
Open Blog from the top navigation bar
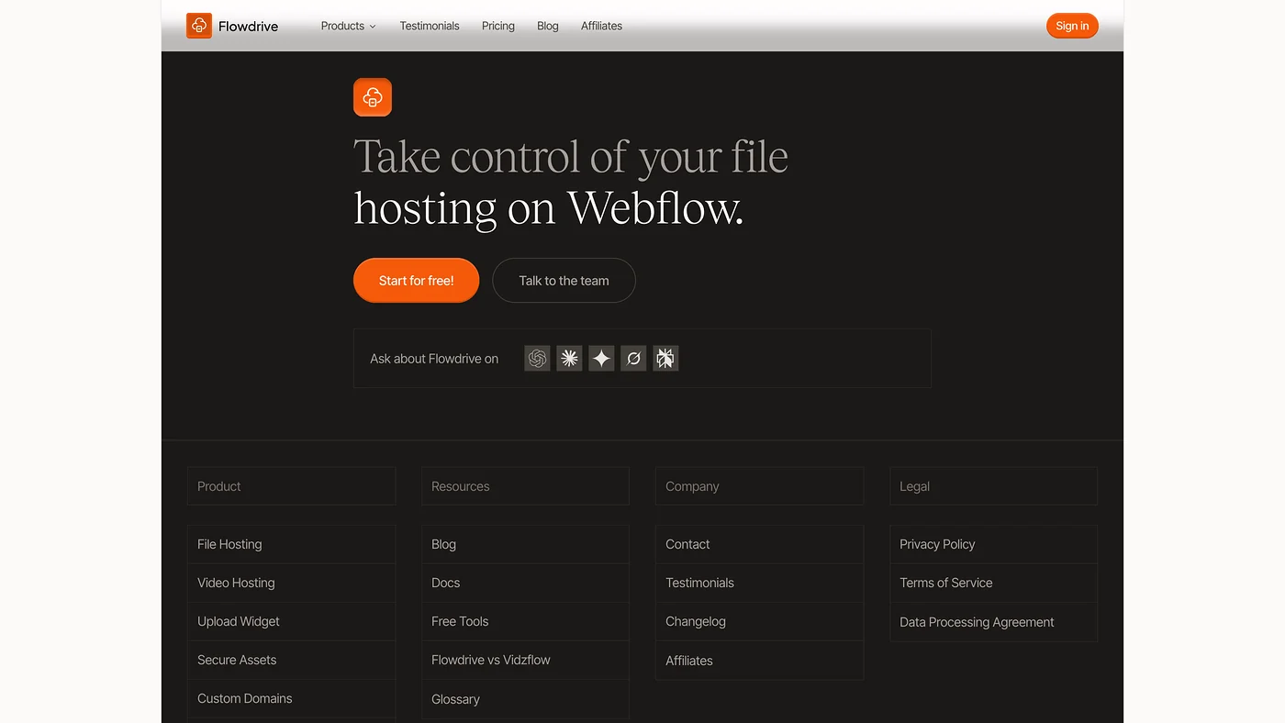point(548,26)
